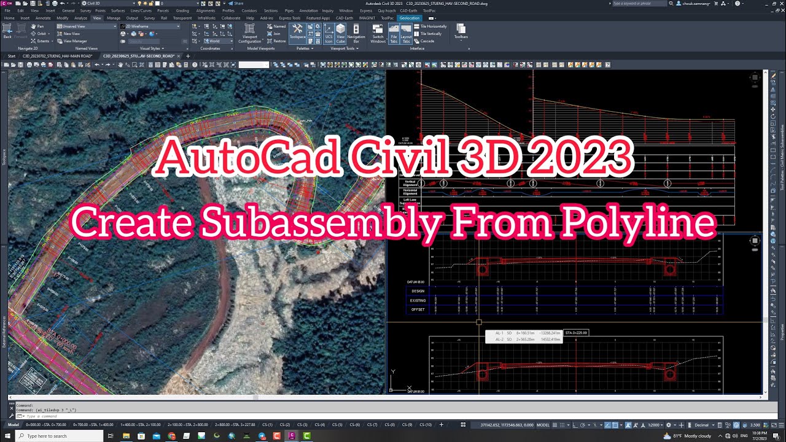The height and width of the screenshot is (442, 786).
Task: Toggle MODEL space button in status bar
Action: (543, 425)
